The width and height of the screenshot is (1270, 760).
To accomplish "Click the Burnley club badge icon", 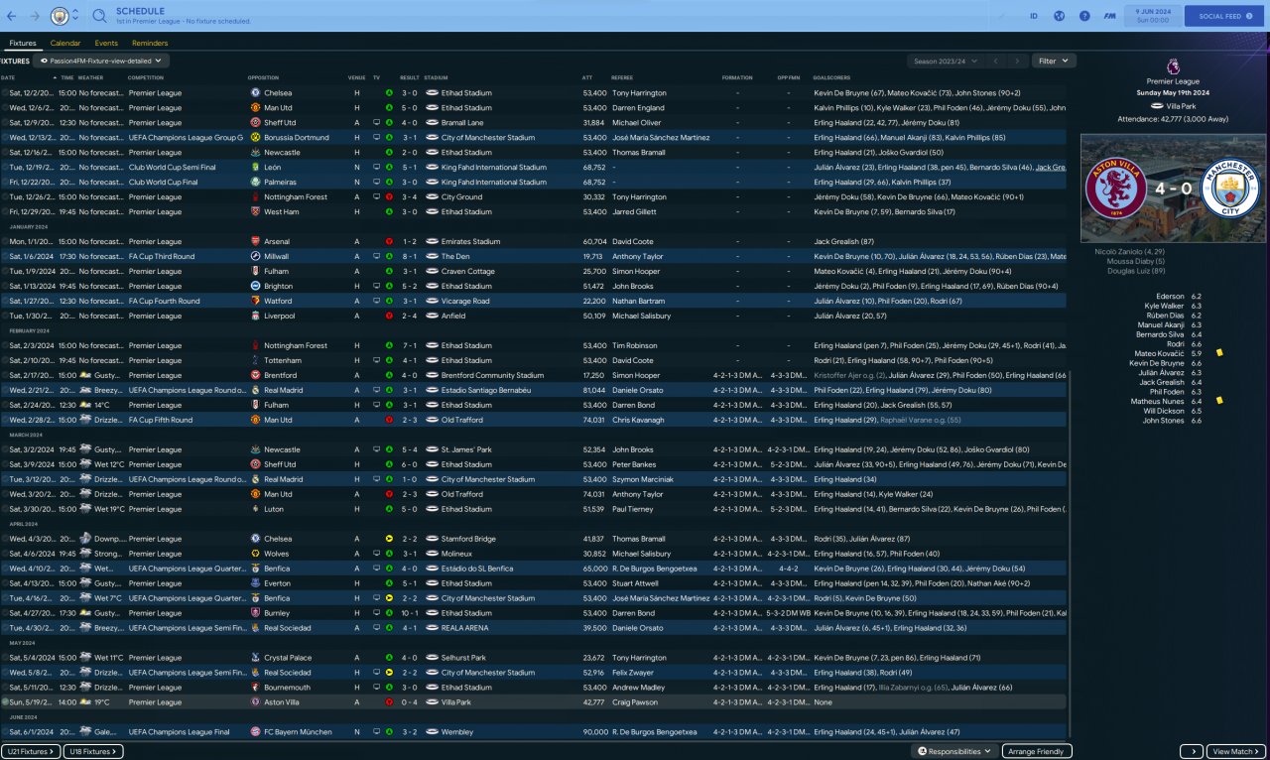I will [x=256, y=613].
